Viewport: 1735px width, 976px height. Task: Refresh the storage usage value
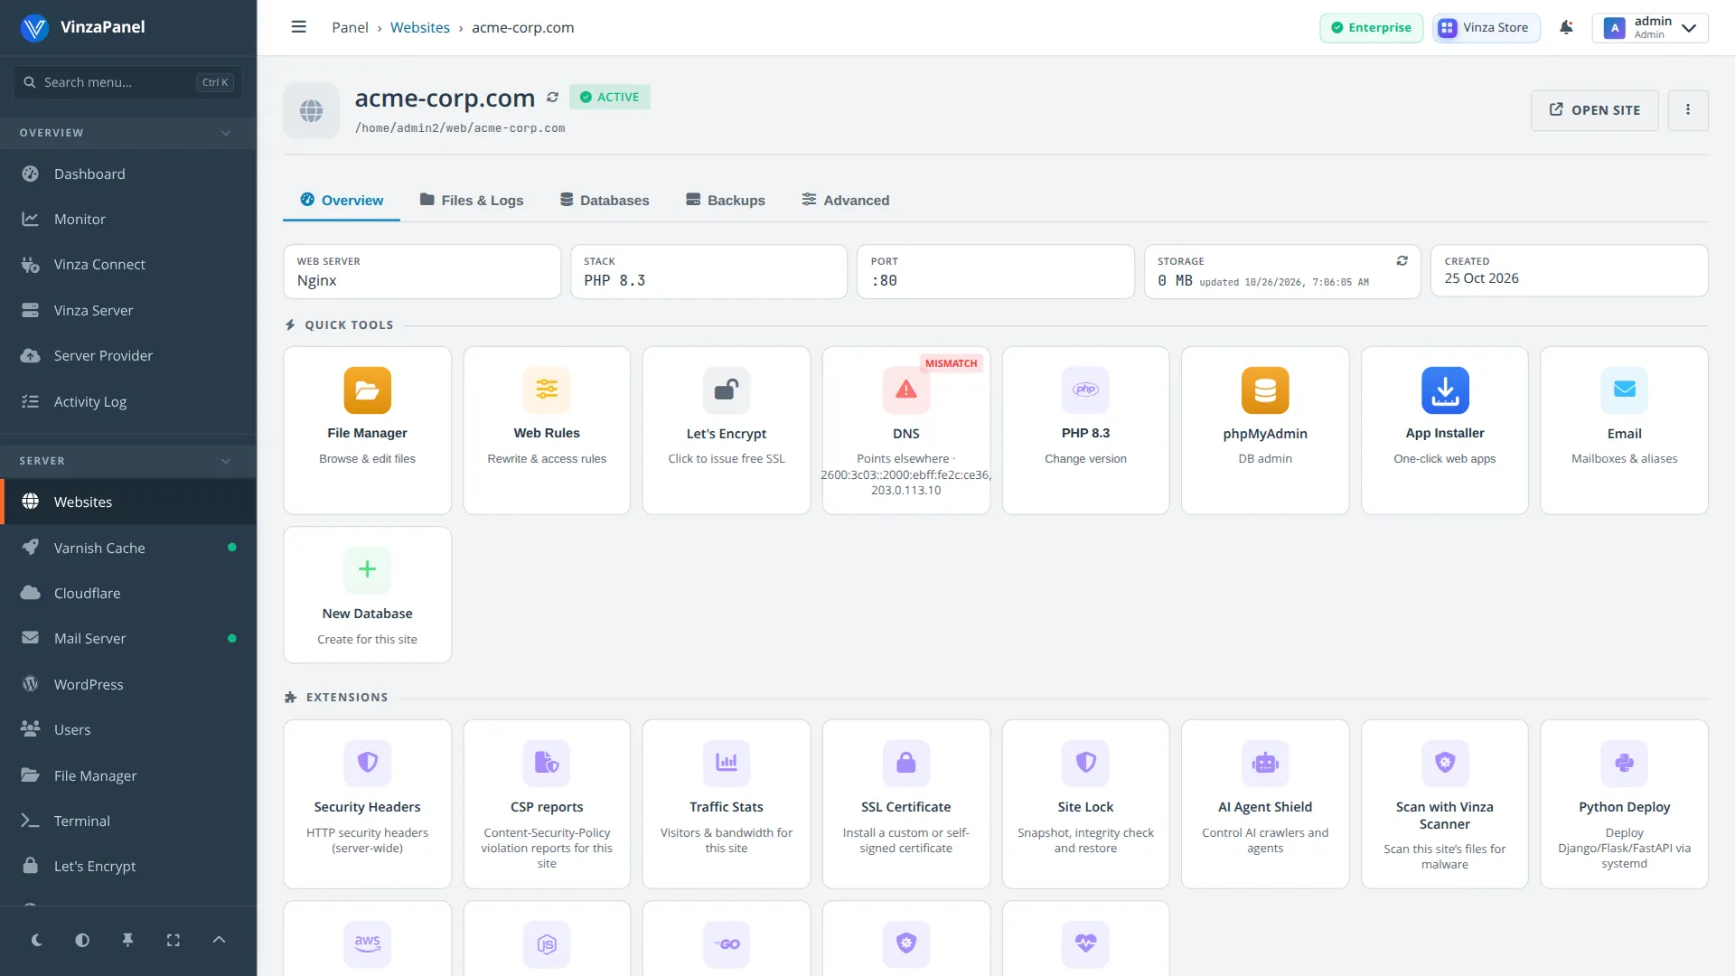(x=1402, y=260)
